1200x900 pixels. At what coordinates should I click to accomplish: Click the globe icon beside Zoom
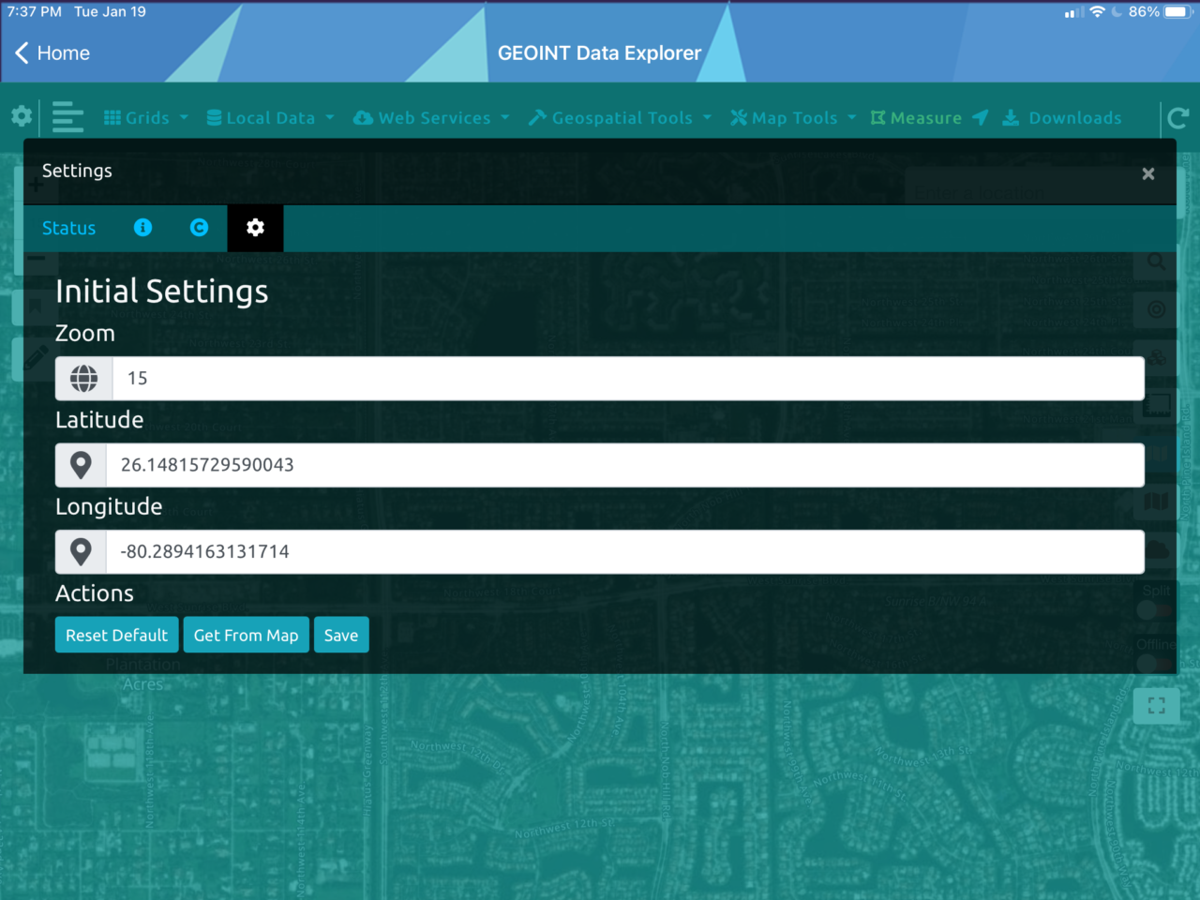[84, 379]
